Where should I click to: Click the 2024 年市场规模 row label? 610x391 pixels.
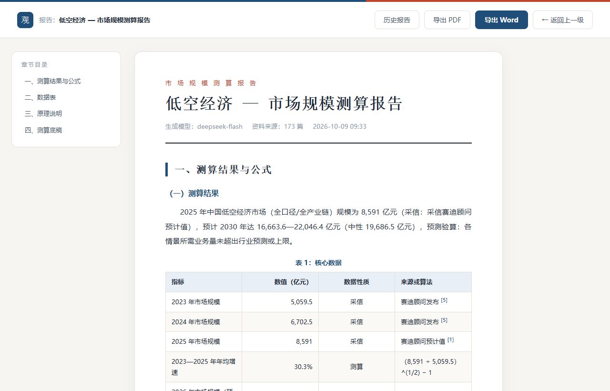tap(203, 322)
